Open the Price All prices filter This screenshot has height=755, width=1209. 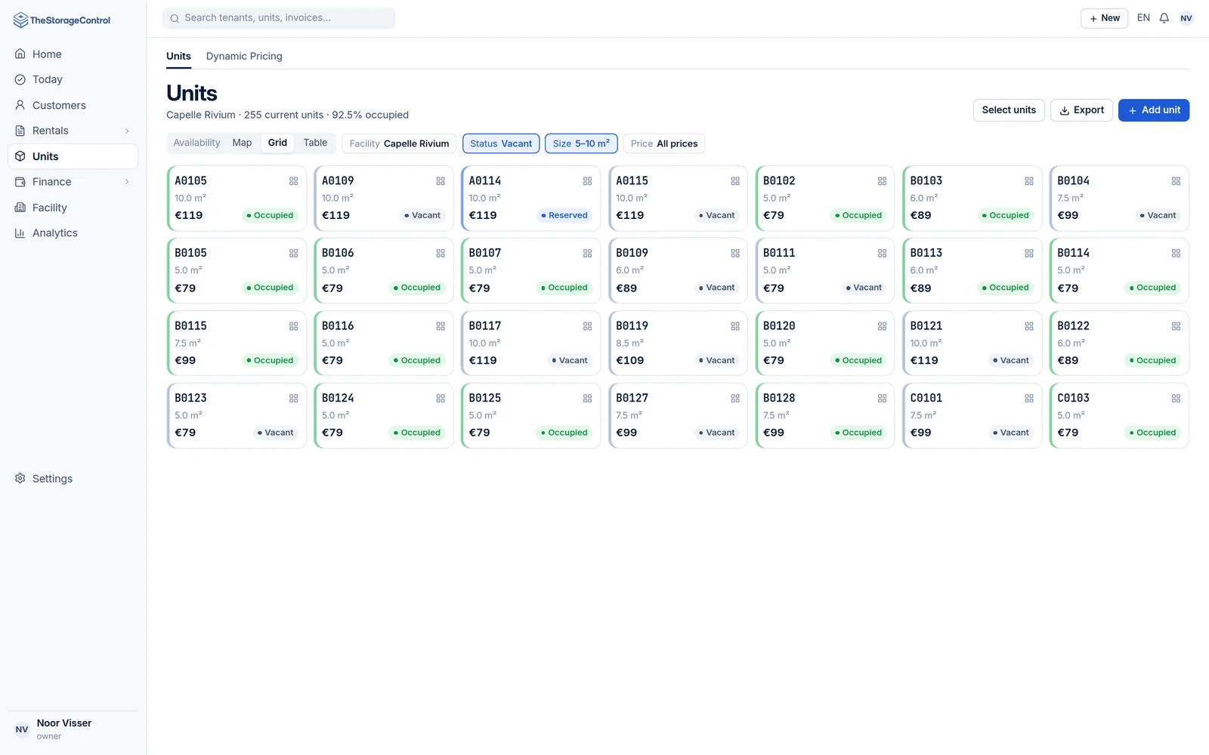pyautogui.click(x=664, y=143)
